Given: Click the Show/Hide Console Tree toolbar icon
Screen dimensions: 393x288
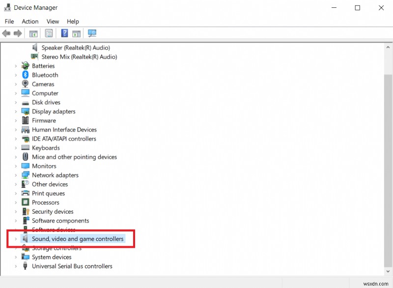Looking at the screenshot, I should pos(33,33).
